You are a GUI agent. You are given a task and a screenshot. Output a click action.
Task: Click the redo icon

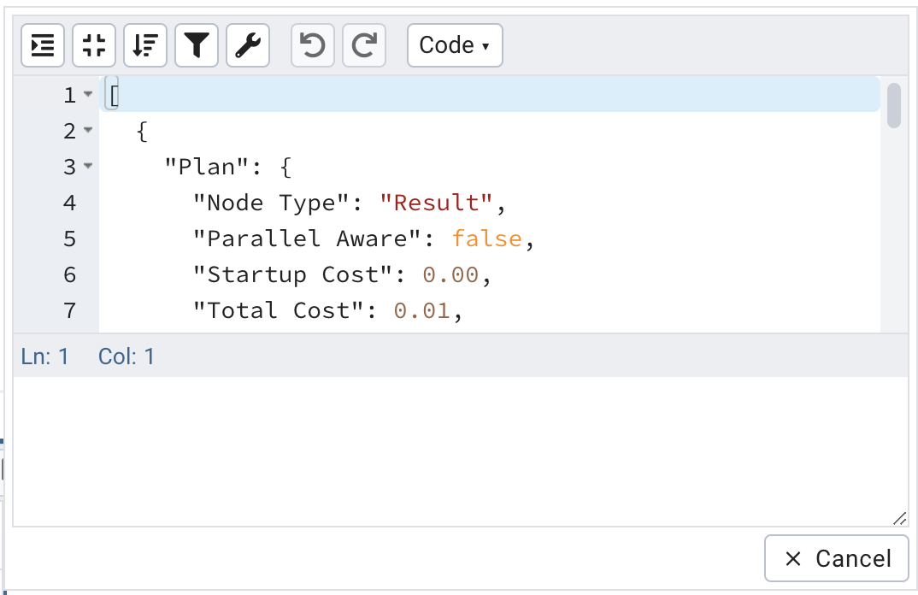(x=363, y=45)
